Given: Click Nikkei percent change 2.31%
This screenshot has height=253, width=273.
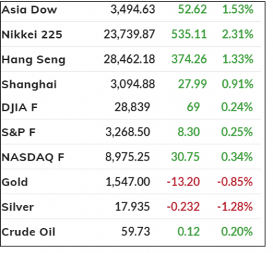Looking at the screenshot, I should click(x=238, y=34).
